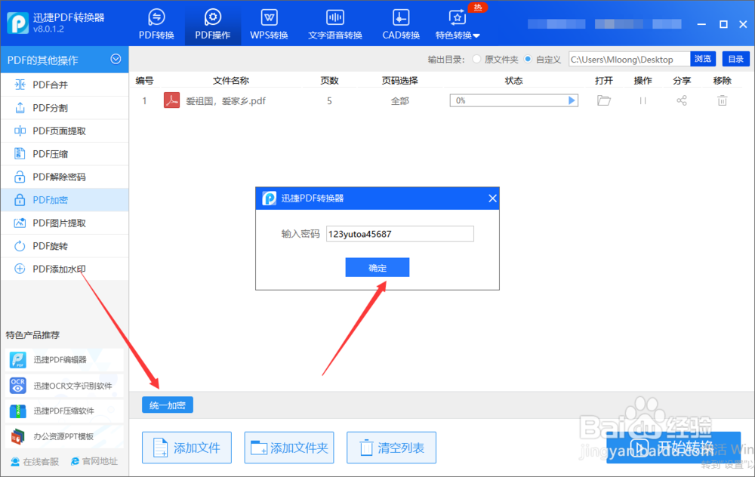The height and width of the screenshot is (477, 755).
Task: Select PDF添加水印 in the sidebar
Action: click(64, 269)
